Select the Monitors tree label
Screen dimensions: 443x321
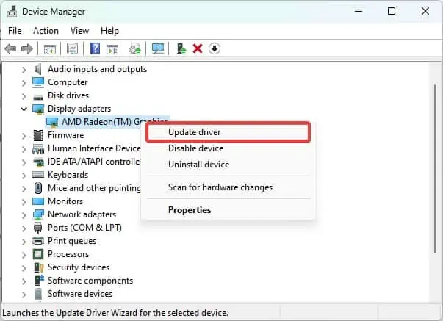65,201
